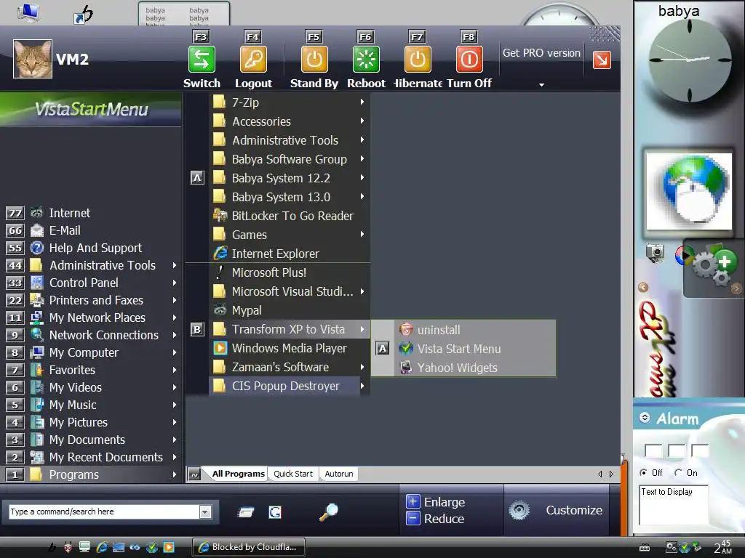
Task: Click the Enlarge plus icon
Action: [413, 501]
